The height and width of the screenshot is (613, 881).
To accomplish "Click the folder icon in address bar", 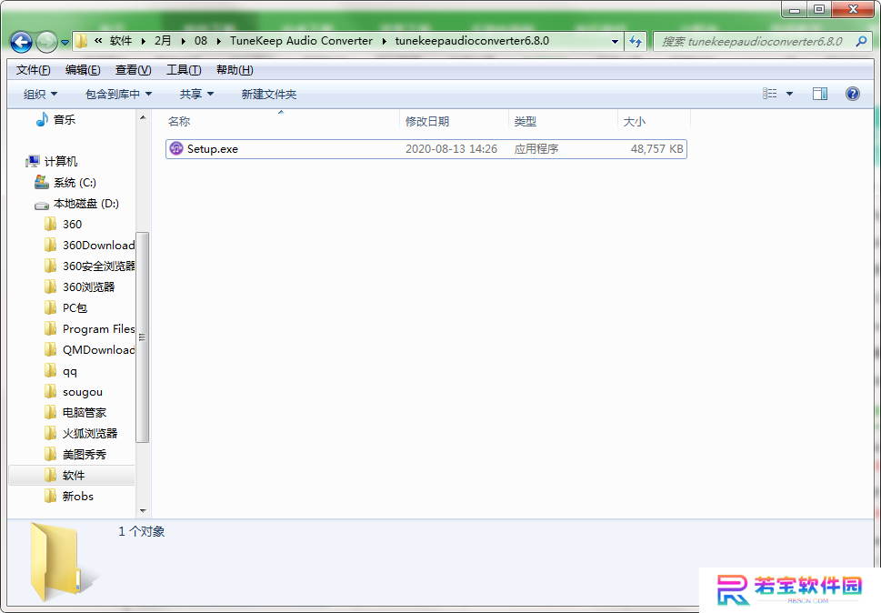I will tap(82, 40).
